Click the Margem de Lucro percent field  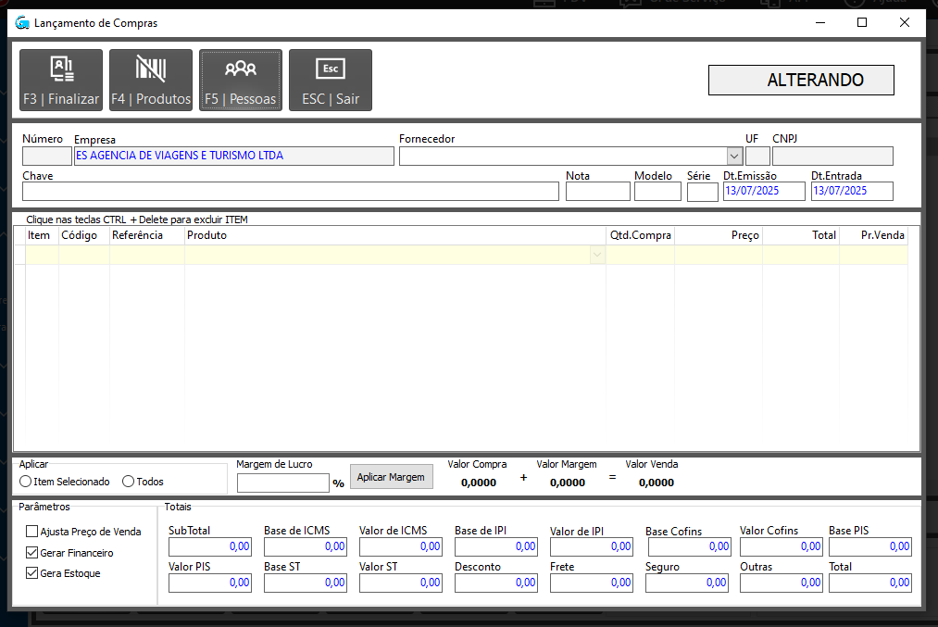[283, 483]
